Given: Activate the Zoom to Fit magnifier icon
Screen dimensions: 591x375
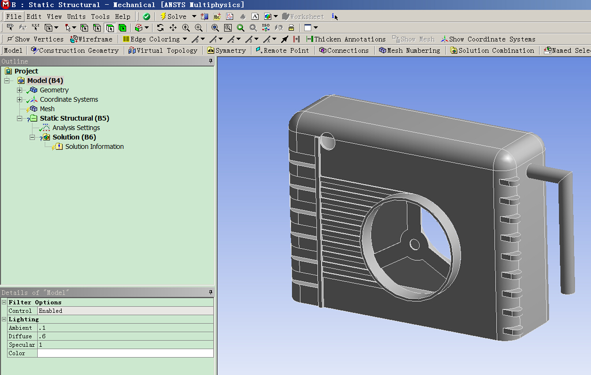Looking at the screenshot, I should click(x=215, y=28).
